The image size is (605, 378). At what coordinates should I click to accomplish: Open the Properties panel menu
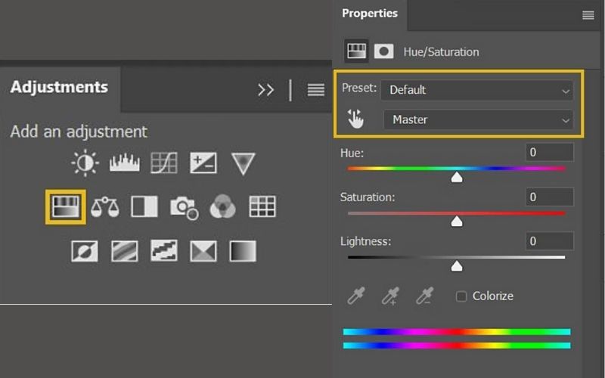tap(588, 15)
